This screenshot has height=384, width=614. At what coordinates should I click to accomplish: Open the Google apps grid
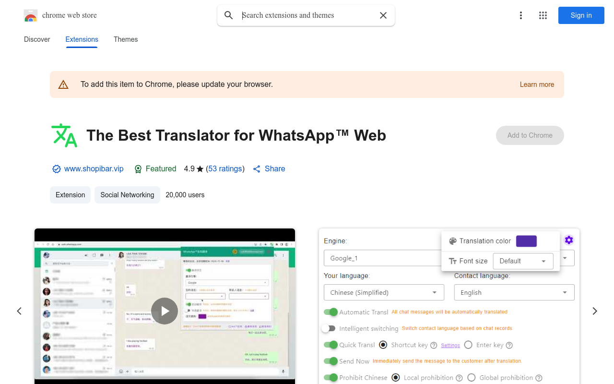[543, 15]
